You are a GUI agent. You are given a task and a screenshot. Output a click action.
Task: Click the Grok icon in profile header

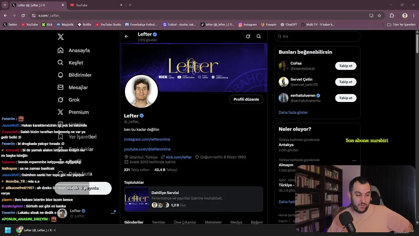click(248, 36)
